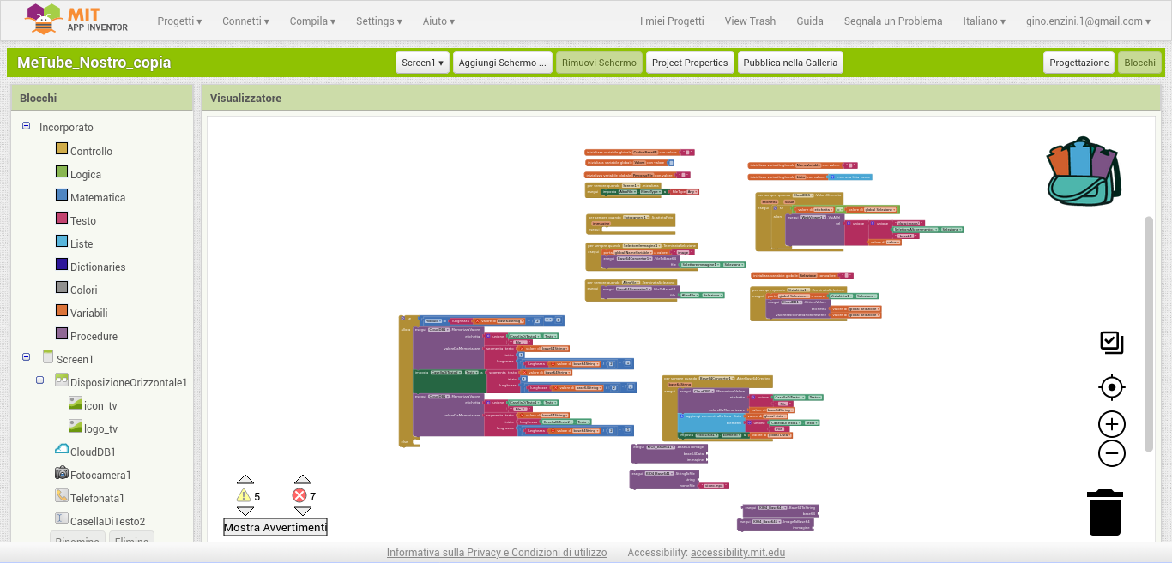Image resolution: width=1172 pixels, height=563 pixels.
Task: Select the Fotocamera1 camera component
Action: coord(62,474)
